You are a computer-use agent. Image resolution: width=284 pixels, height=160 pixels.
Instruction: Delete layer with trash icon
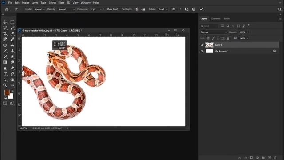(x=275, y=158)
